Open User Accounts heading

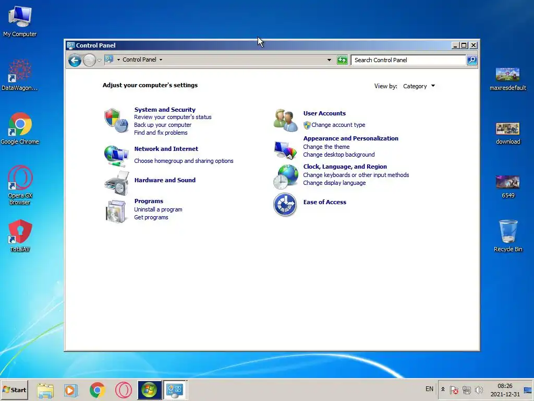324,113
